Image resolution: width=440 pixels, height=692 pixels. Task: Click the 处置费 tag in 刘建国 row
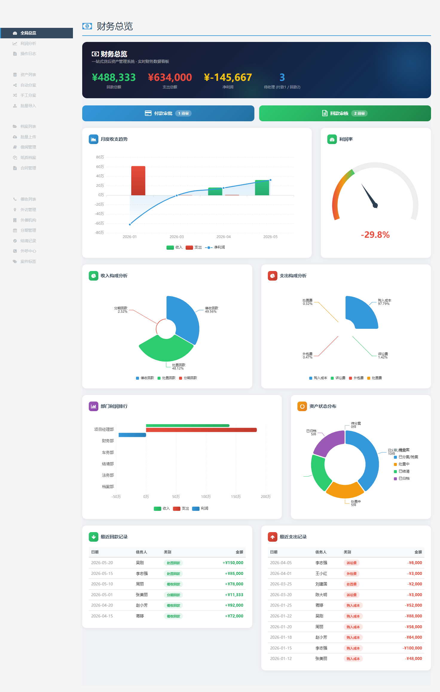[352, 584]
